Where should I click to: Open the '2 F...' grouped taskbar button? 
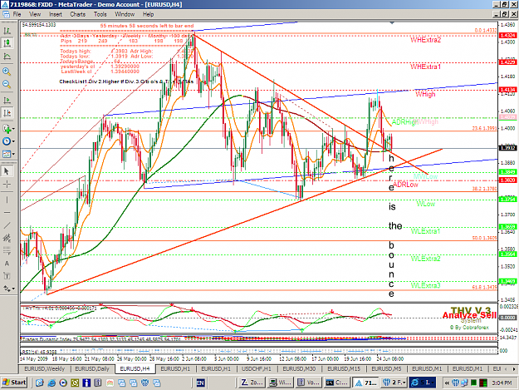[394, 383]
